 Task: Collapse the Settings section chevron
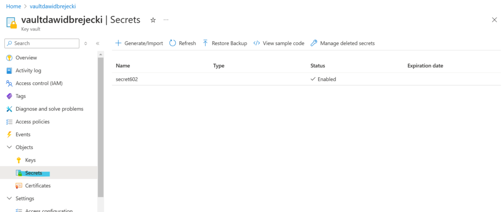coord(9,199)
